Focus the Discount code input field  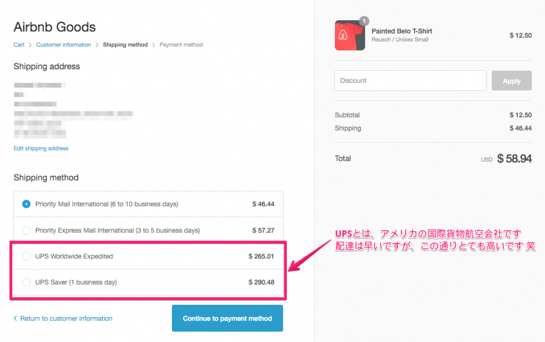pos(410,80)
